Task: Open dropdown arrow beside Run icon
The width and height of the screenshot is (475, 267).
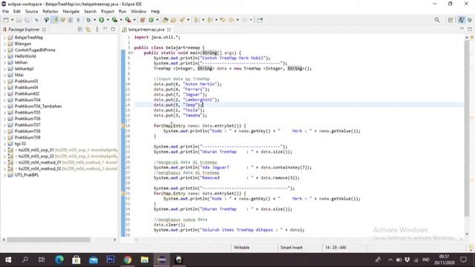Action: tap(108, 20)
